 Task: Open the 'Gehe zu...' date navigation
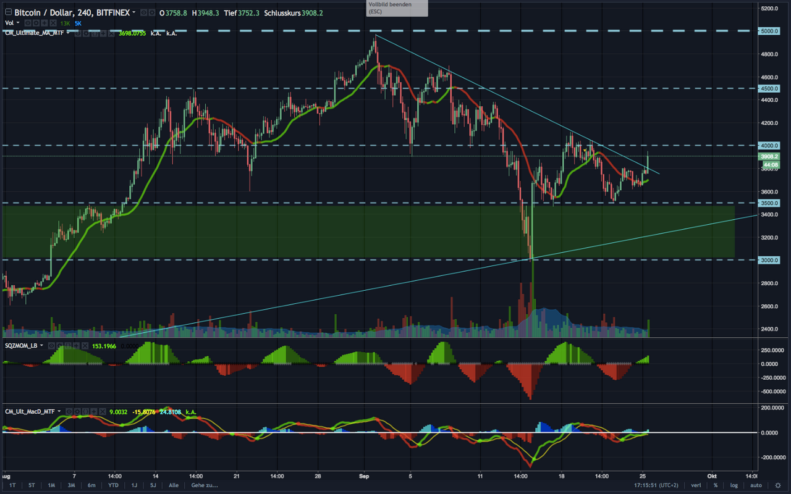pyautogui.click(x=204, y=485)
